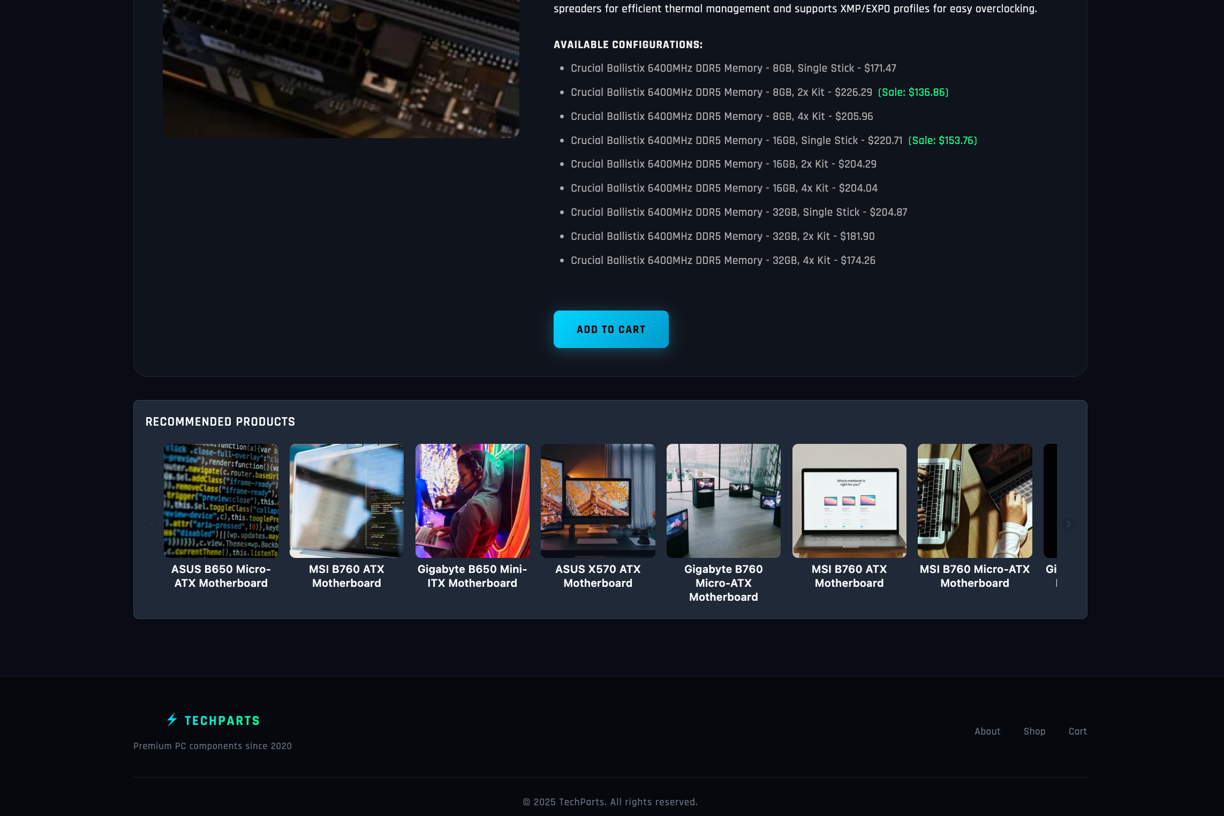The width and height of the screenshot is (1224, 816).
Task: Open partially visible last carousel product
Action: (x=1050, y=500)
